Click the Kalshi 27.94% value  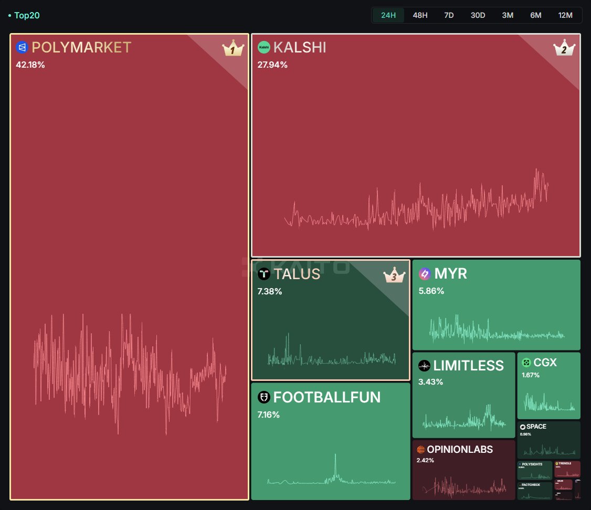[x=272, y=65]
